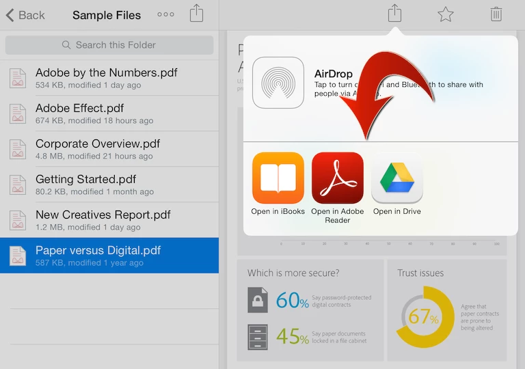Tap share icon beside Sample Files title
This screenshot has width=525, height=369.
point(197,14)
